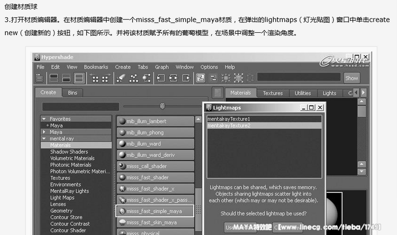
Task: Create a mib_illum_lambert material
Action: click(x=155, y=121)
